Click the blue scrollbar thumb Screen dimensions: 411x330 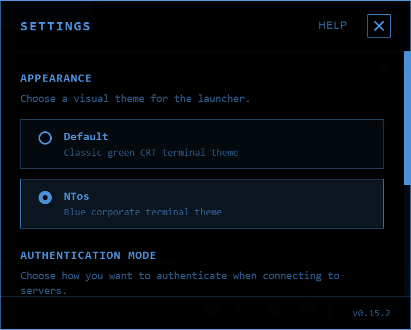[407, 118]
